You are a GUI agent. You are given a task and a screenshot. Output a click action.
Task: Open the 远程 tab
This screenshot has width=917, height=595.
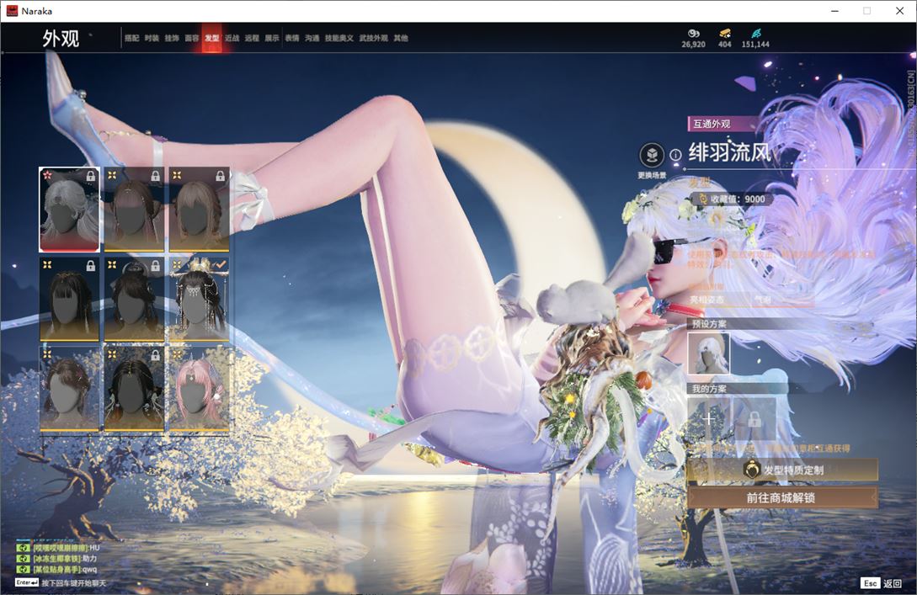[x=252, y=38]
